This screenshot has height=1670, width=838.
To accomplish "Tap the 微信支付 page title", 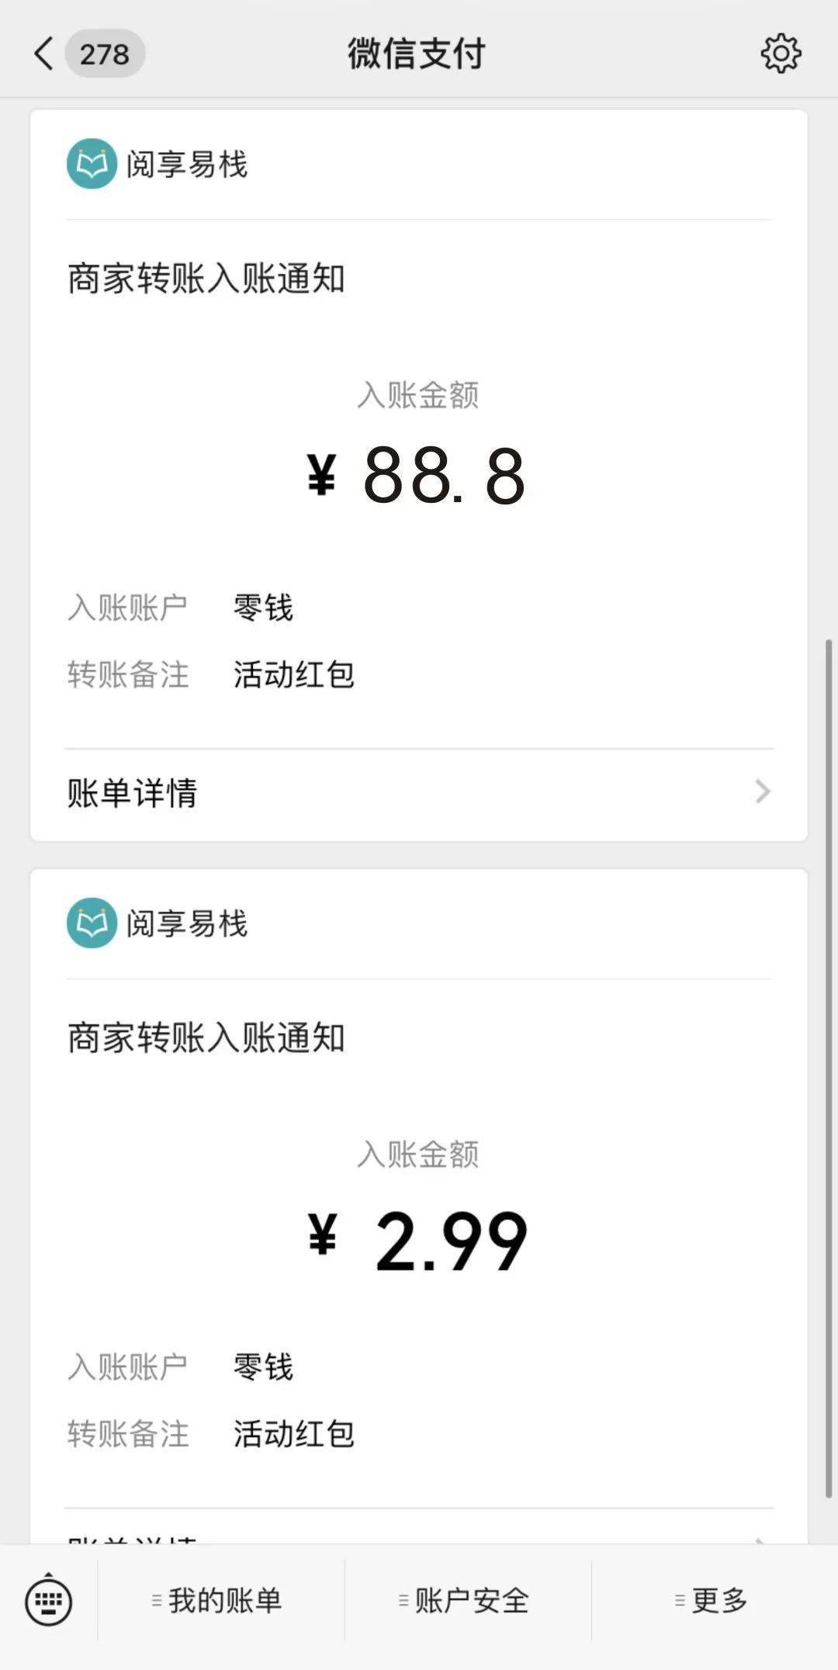I will click(x=417, y=54).
